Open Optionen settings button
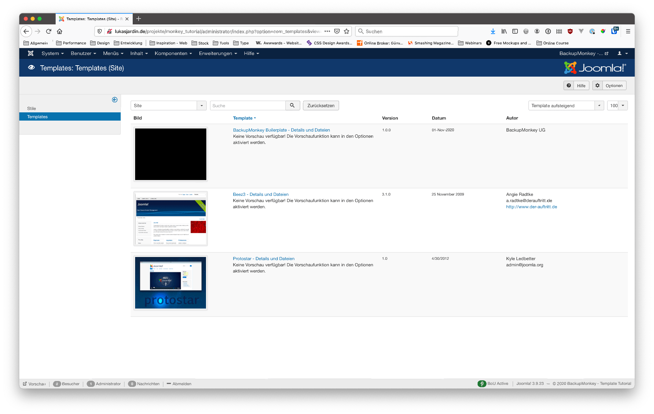Screen dimensions: 654x414 tap(609, 86)
